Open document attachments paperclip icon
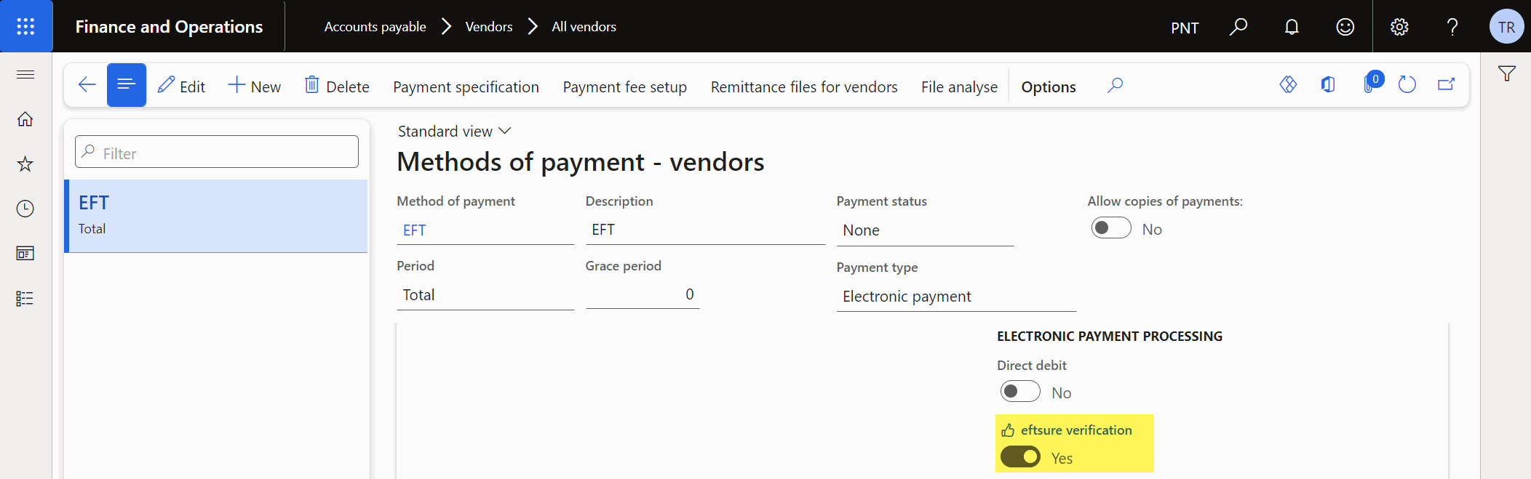1531x479 pixels. pyautogui.click(x=1370, y=84)
